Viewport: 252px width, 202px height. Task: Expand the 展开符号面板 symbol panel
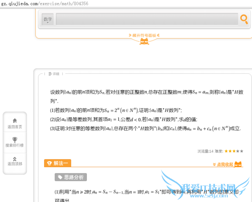coord(144,35)
